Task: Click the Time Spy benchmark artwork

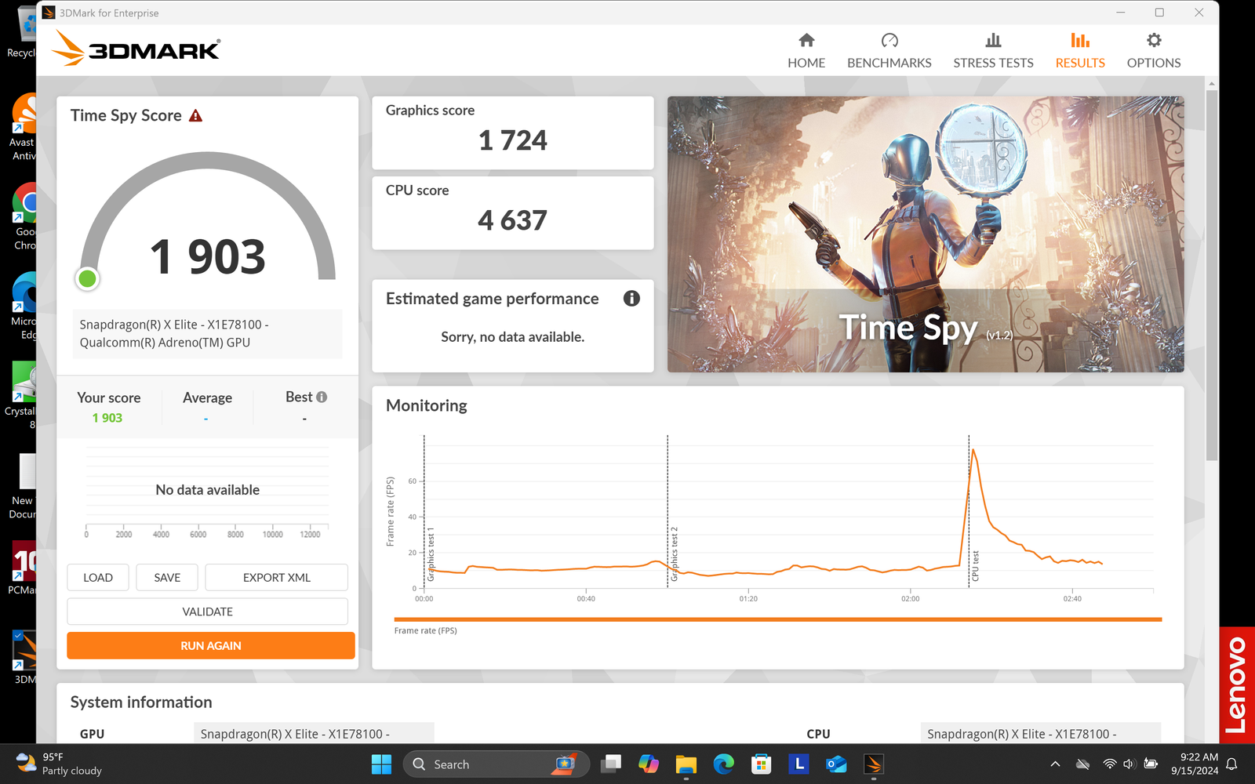Action: (925, 234)
